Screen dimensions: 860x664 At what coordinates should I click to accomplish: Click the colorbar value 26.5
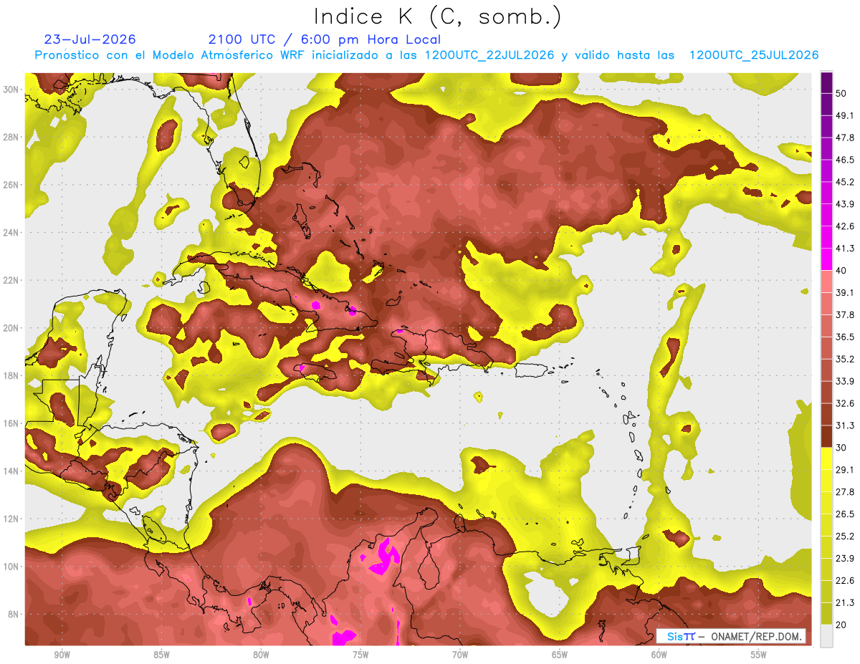click(x=844, y=514)
